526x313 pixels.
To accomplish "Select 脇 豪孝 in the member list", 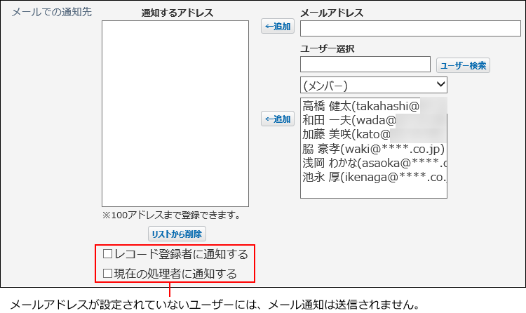I will point(373,149).
